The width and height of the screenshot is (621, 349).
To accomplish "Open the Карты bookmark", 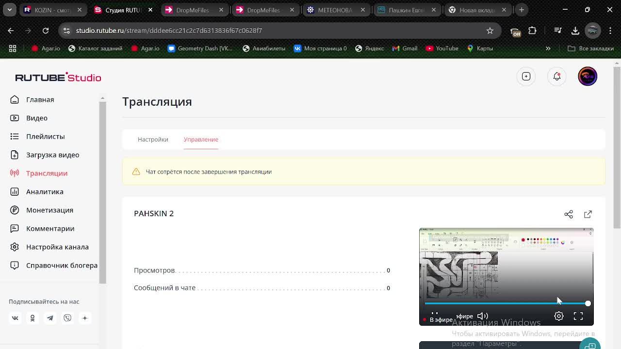I will coord(480,48).
